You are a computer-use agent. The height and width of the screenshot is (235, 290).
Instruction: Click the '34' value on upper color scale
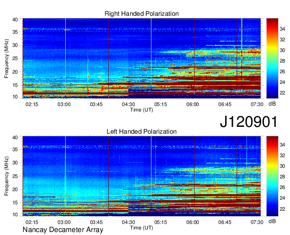[x=282, y=29]
